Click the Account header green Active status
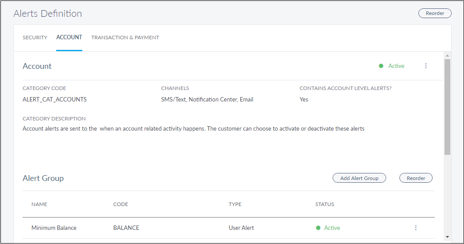Screen dimensions: 464x244 click(392, 66)
